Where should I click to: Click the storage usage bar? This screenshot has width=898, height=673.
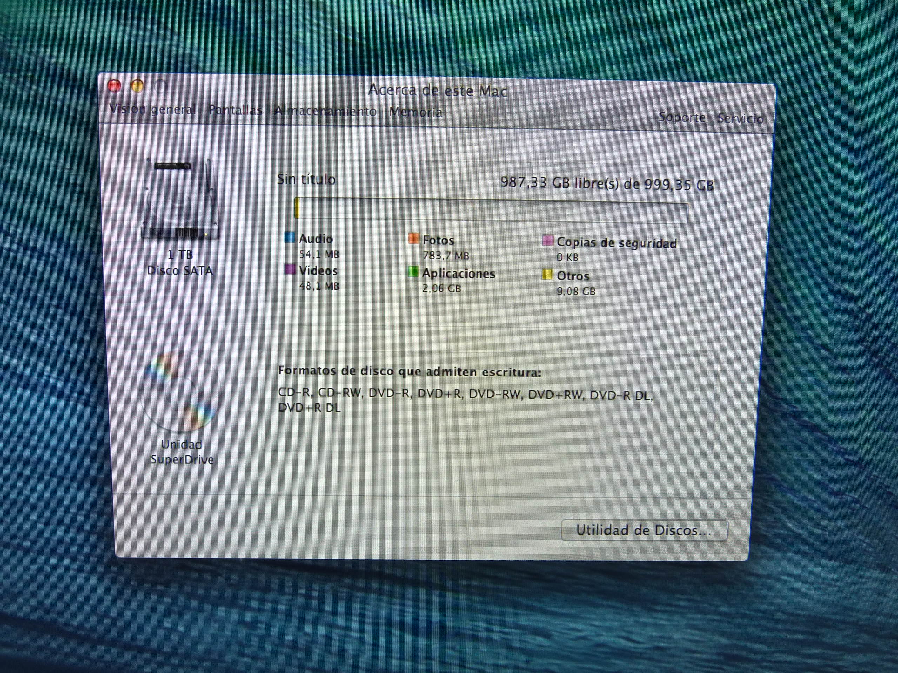point(491,210)
